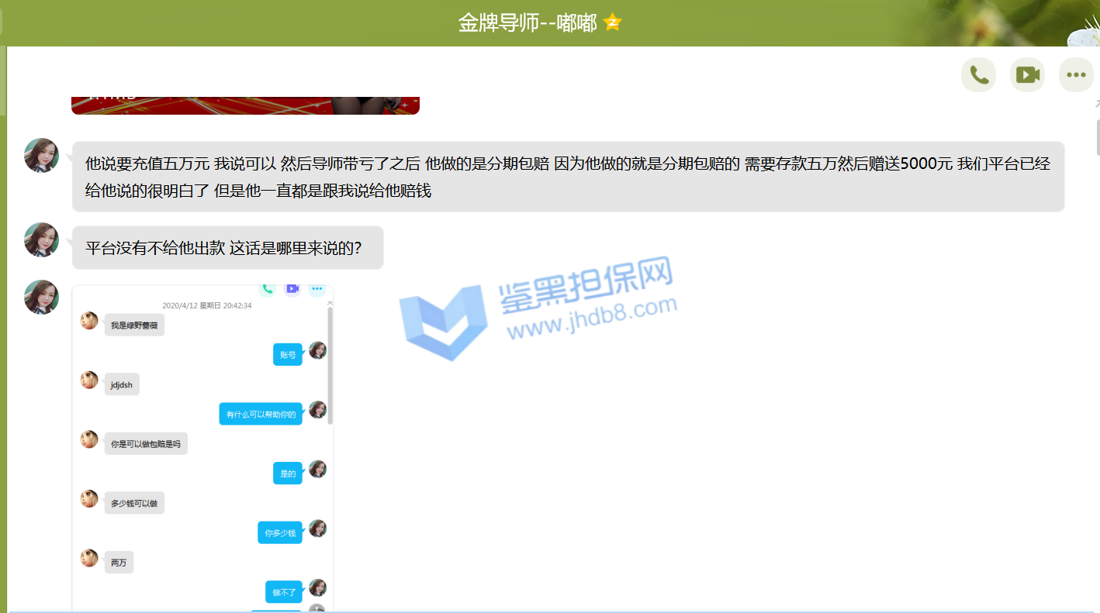
Task: Click the sender avatar beside the 五万元 message
Action: point(42,155)
